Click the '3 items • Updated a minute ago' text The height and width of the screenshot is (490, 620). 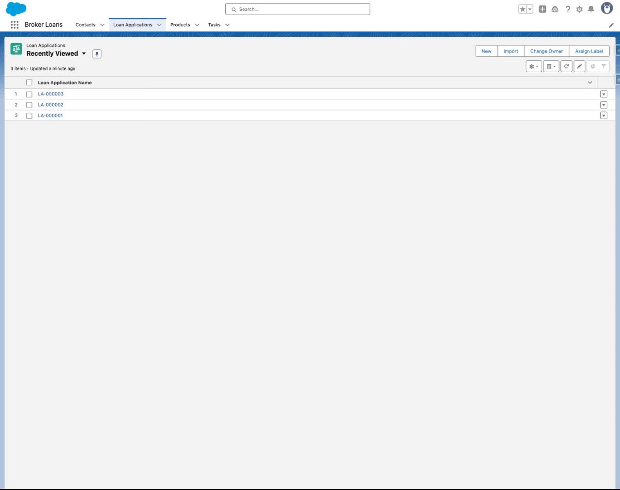(43, 69)
